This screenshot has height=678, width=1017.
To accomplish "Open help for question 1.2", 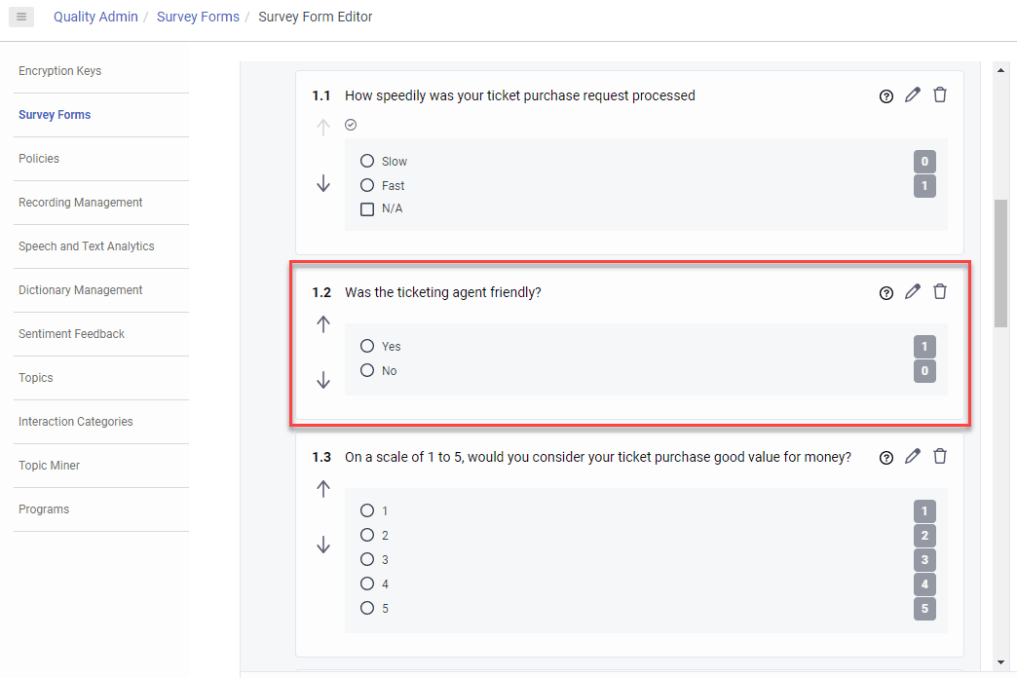I will [x=885, y=292].
